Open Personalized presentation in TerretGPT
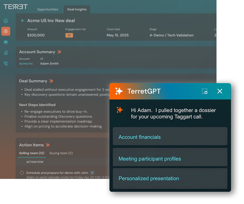 170,179
